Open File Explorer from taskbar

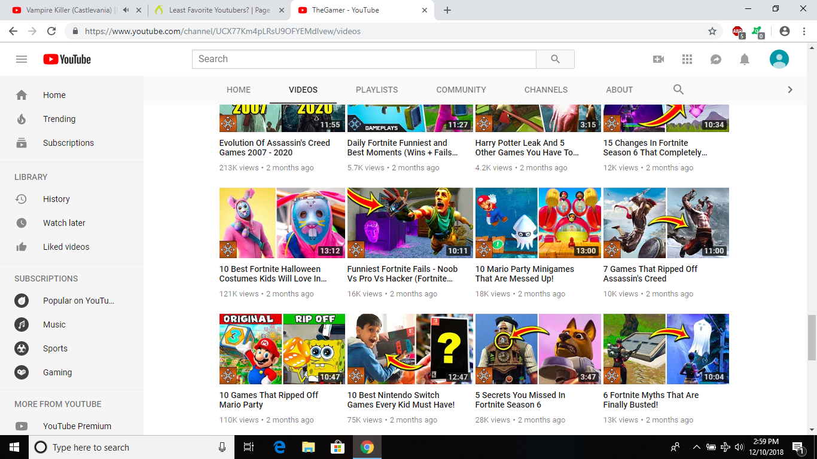(309, 447)
